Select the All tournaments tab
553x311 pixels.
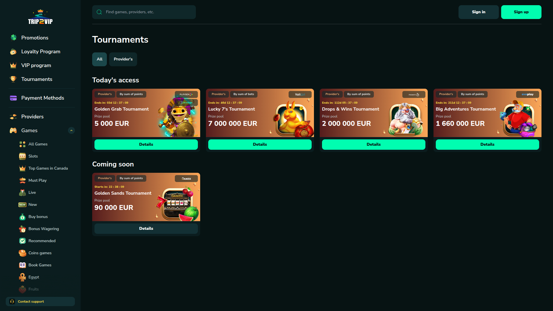coord(99,59)
